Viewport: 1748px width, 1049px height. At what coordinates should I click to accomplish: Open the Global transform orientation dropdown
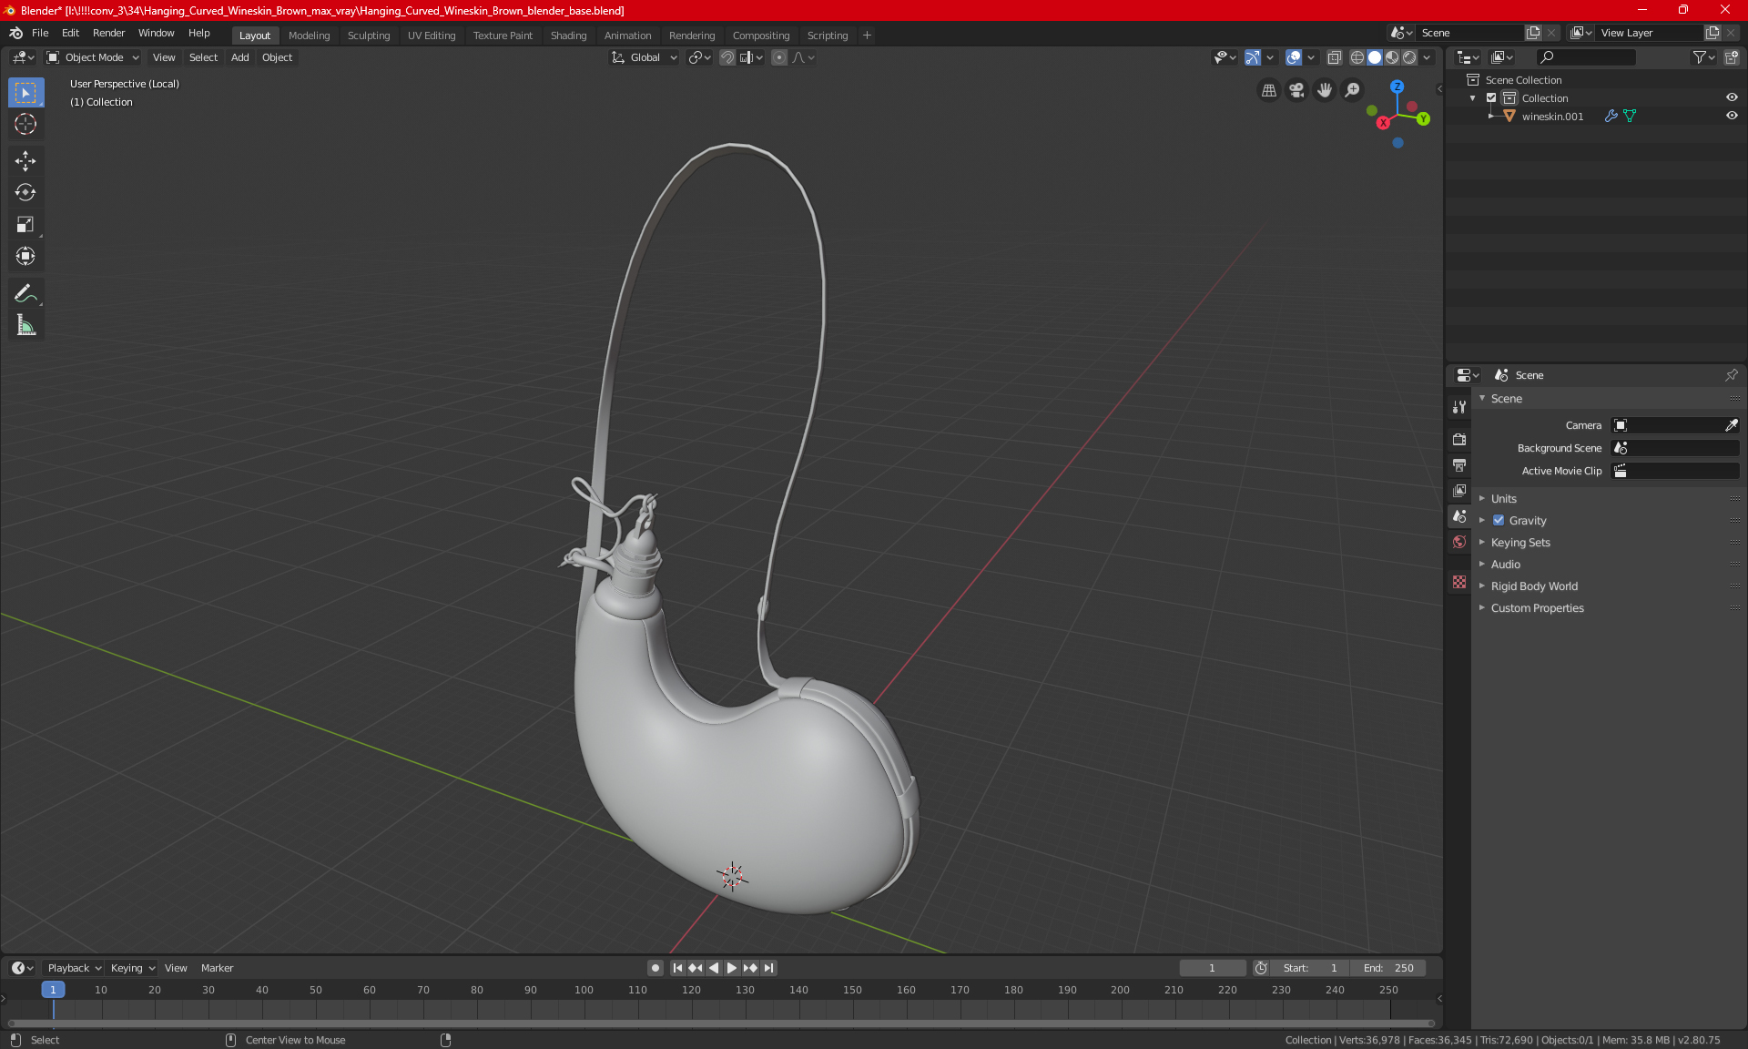pos(645,57)
